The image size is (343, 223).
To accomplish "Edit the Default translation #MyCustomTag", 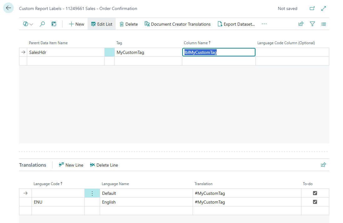I will [x=247, y=193].
